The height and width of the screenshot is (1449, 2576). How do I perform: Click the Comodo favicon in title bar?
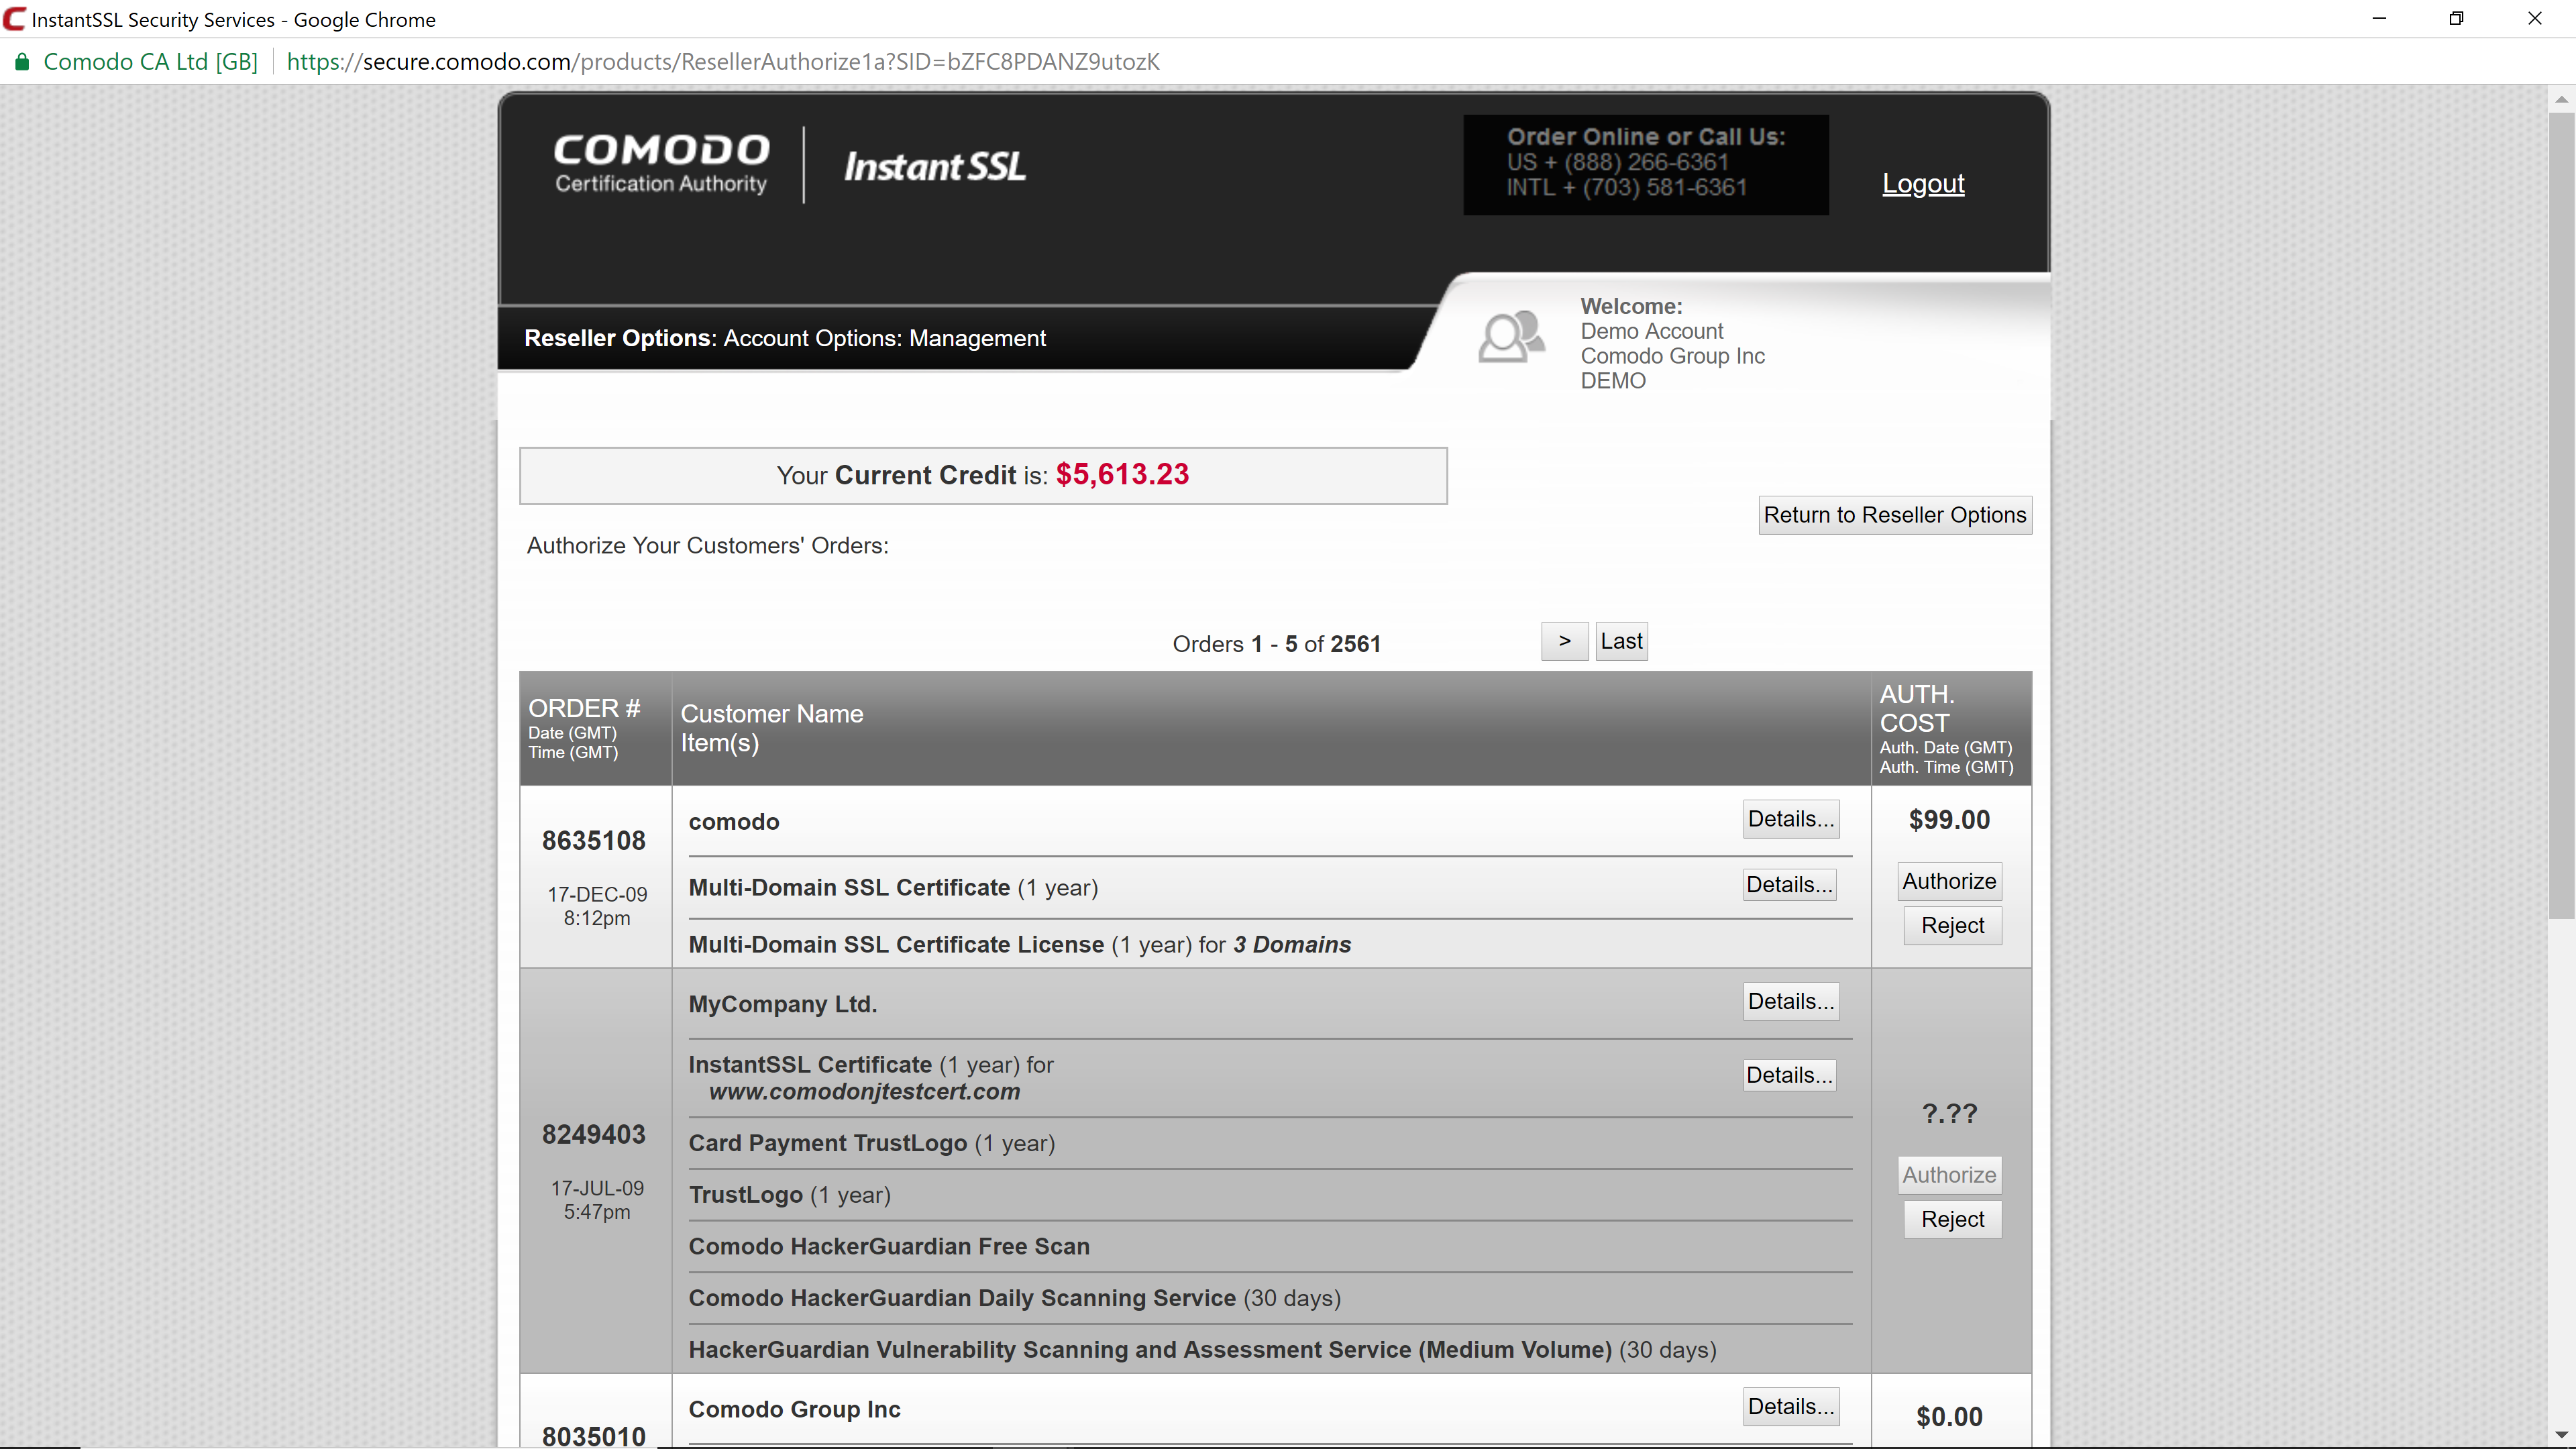pos(14,19)
